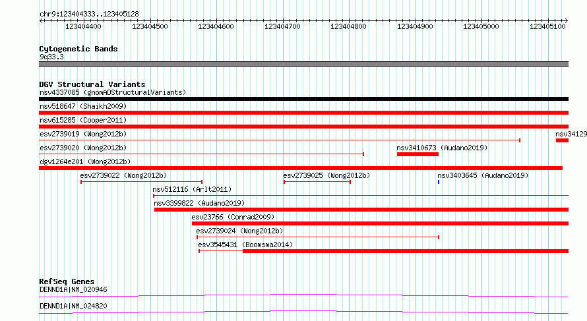Image resolution: width=587 pixels, height=321 pixels.
Task: Open variant esv2739025 (Wong2012b) label
Action: tap(326, 175)
